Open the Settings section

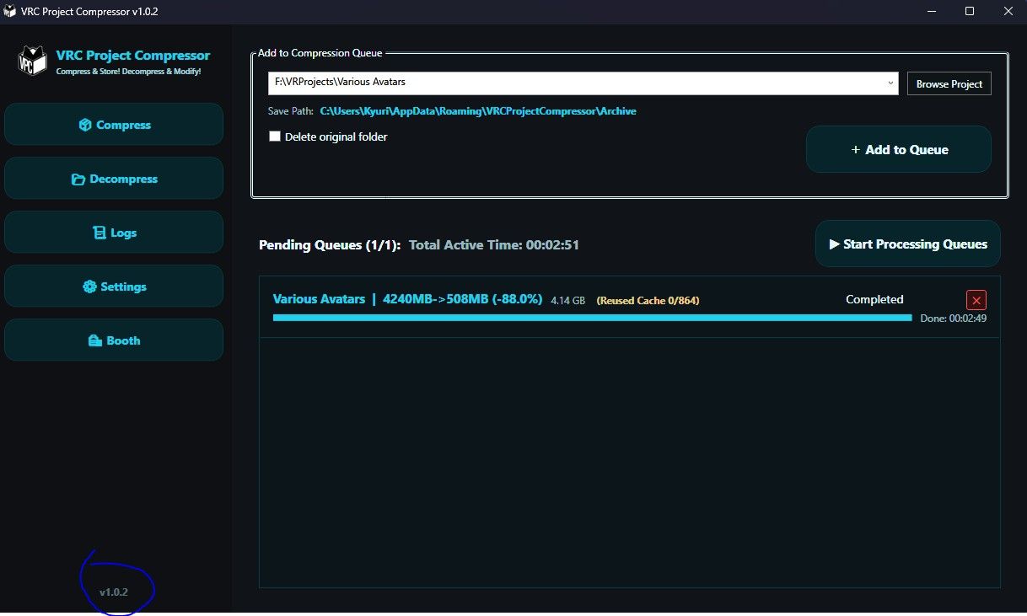(x=114, y=287)
